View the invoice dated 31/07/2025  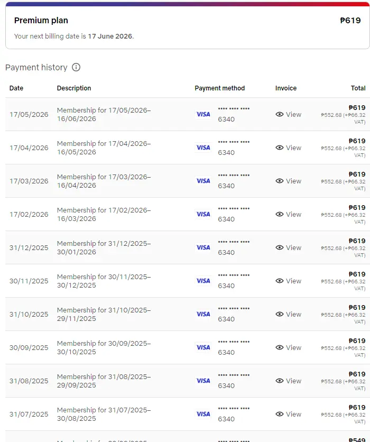(x=289, y=414)
